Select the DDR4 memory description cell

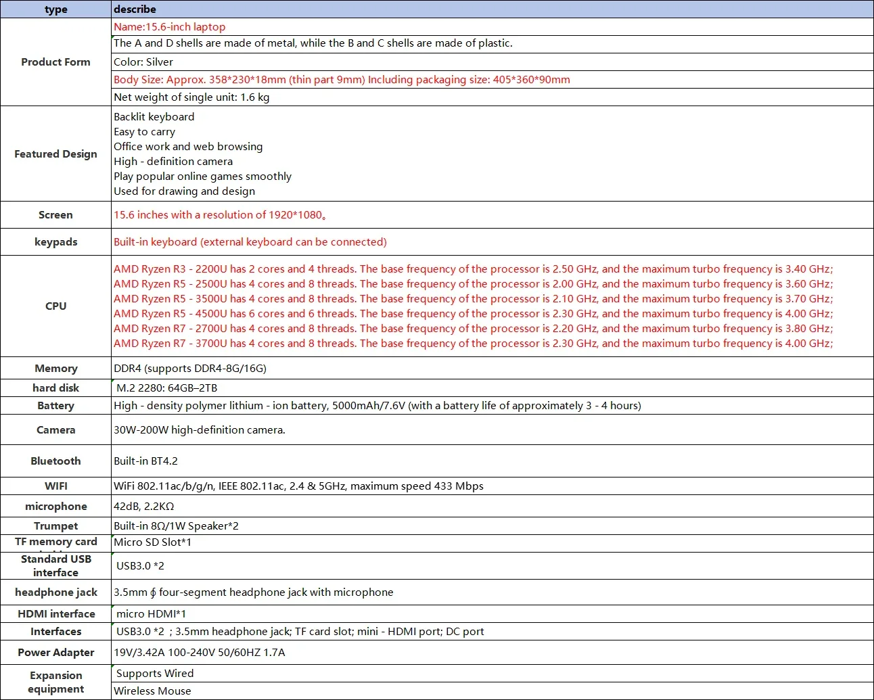tap(492, 369)
